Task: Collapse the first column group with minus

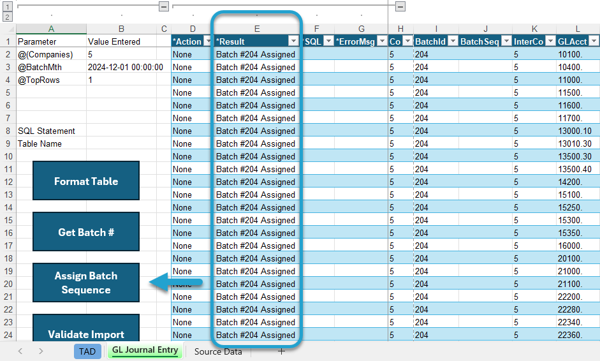Action: coord(164,6)
